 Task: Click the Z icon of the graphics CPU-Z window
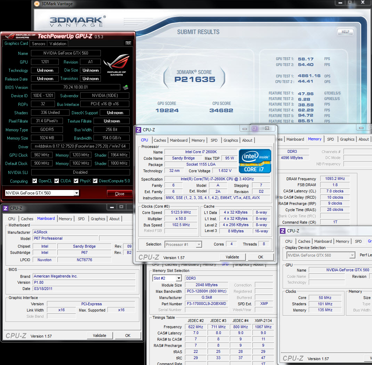click(x=283, y=231)
